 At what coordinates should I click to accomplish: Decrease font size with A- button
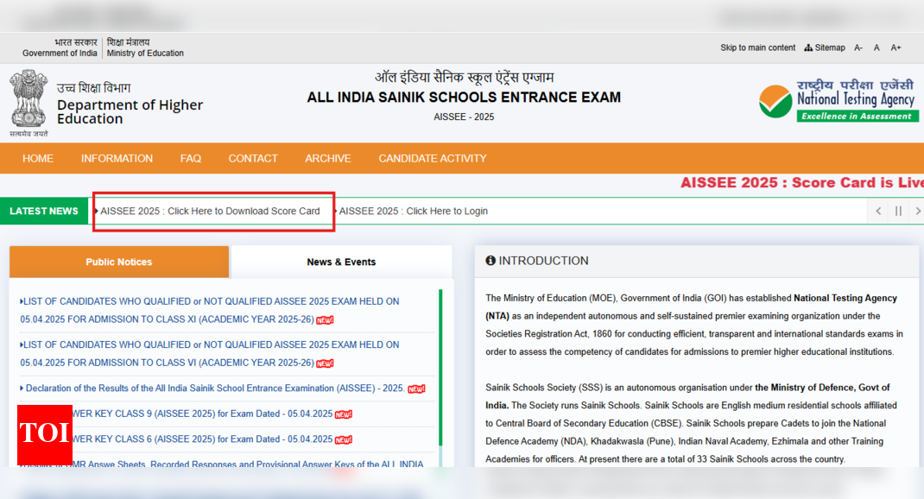858,47
